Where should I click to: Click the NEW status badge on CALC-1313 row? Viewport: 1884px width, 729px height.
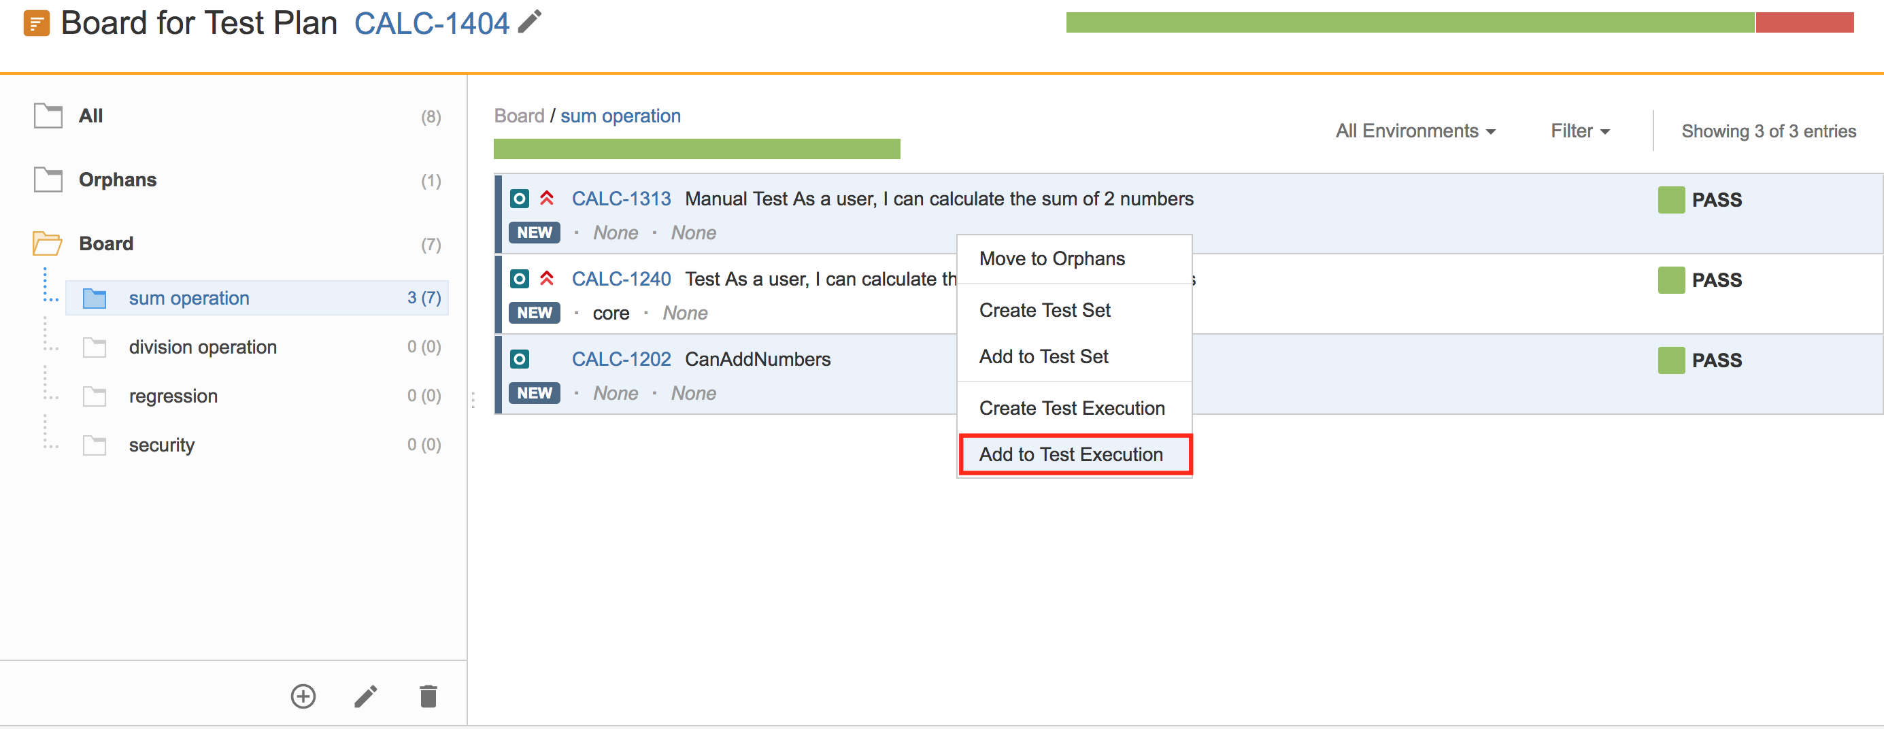(535, 233)
